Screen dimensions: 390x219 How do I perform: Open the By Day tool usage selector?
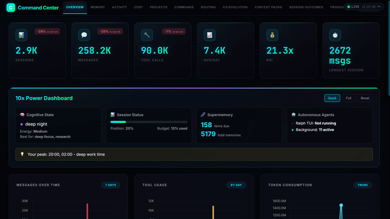(x=236, y=185)
